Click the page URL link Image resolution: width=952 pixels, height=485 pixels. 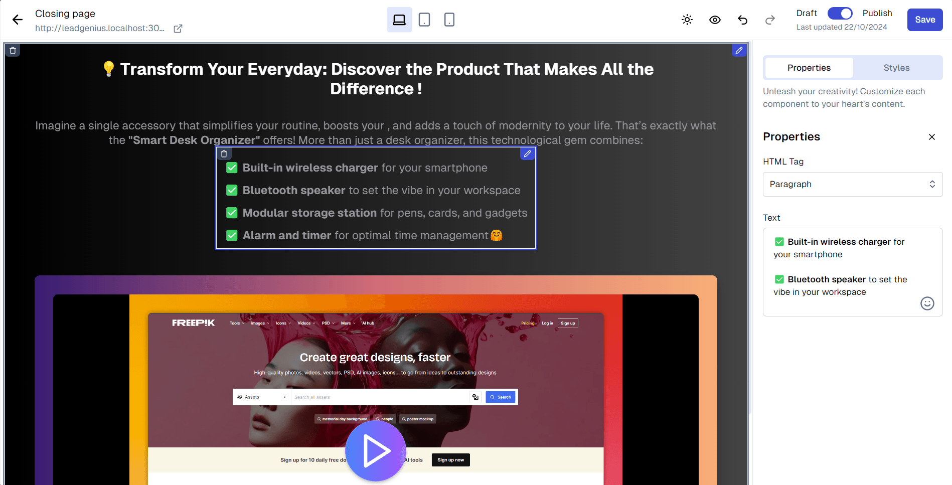click(x=100, y=28)
